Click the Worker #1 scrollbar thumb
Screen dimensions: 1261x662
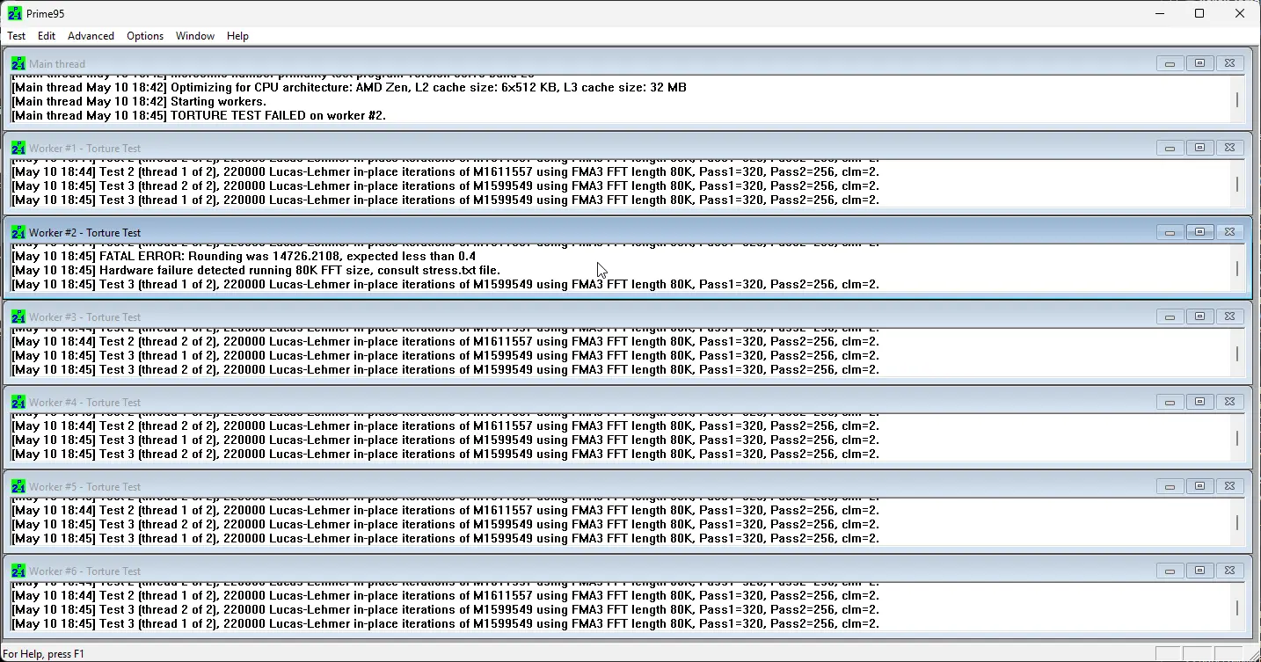pyautogui.click(x=1237, y=185)
